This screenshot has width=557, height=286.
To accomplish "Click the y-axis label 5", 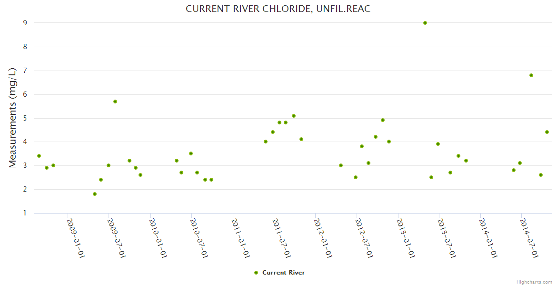I will 24,118.
